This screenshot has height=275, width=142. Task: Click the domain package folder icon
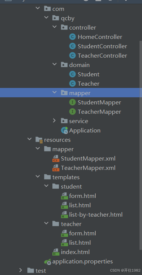[x=64, y=65]
